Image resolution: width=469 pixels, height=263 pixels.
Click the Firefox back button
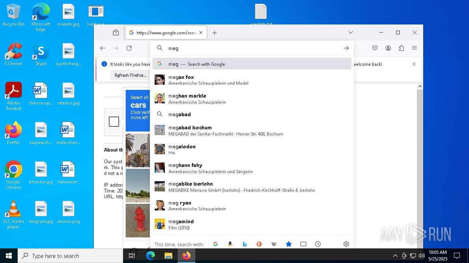point(103,48)
